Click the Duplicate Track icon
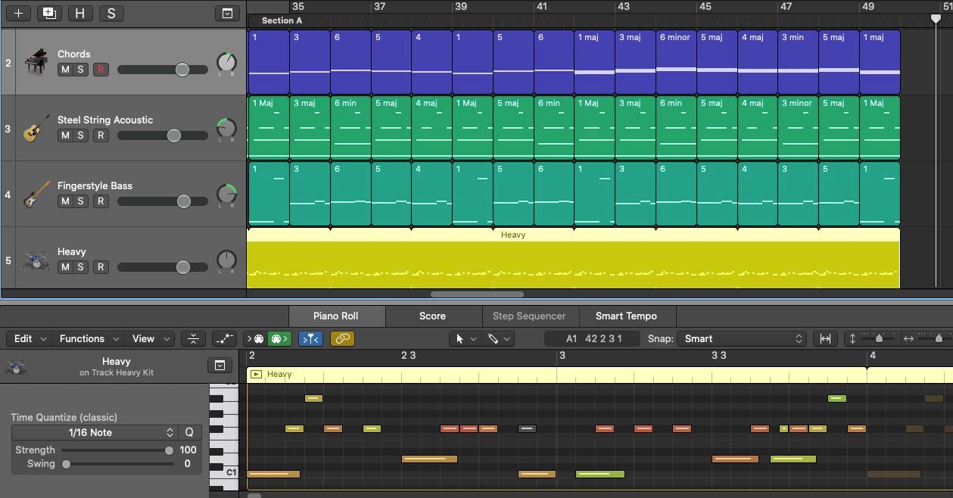The image size is (953, 498). [x=49, y=14]
